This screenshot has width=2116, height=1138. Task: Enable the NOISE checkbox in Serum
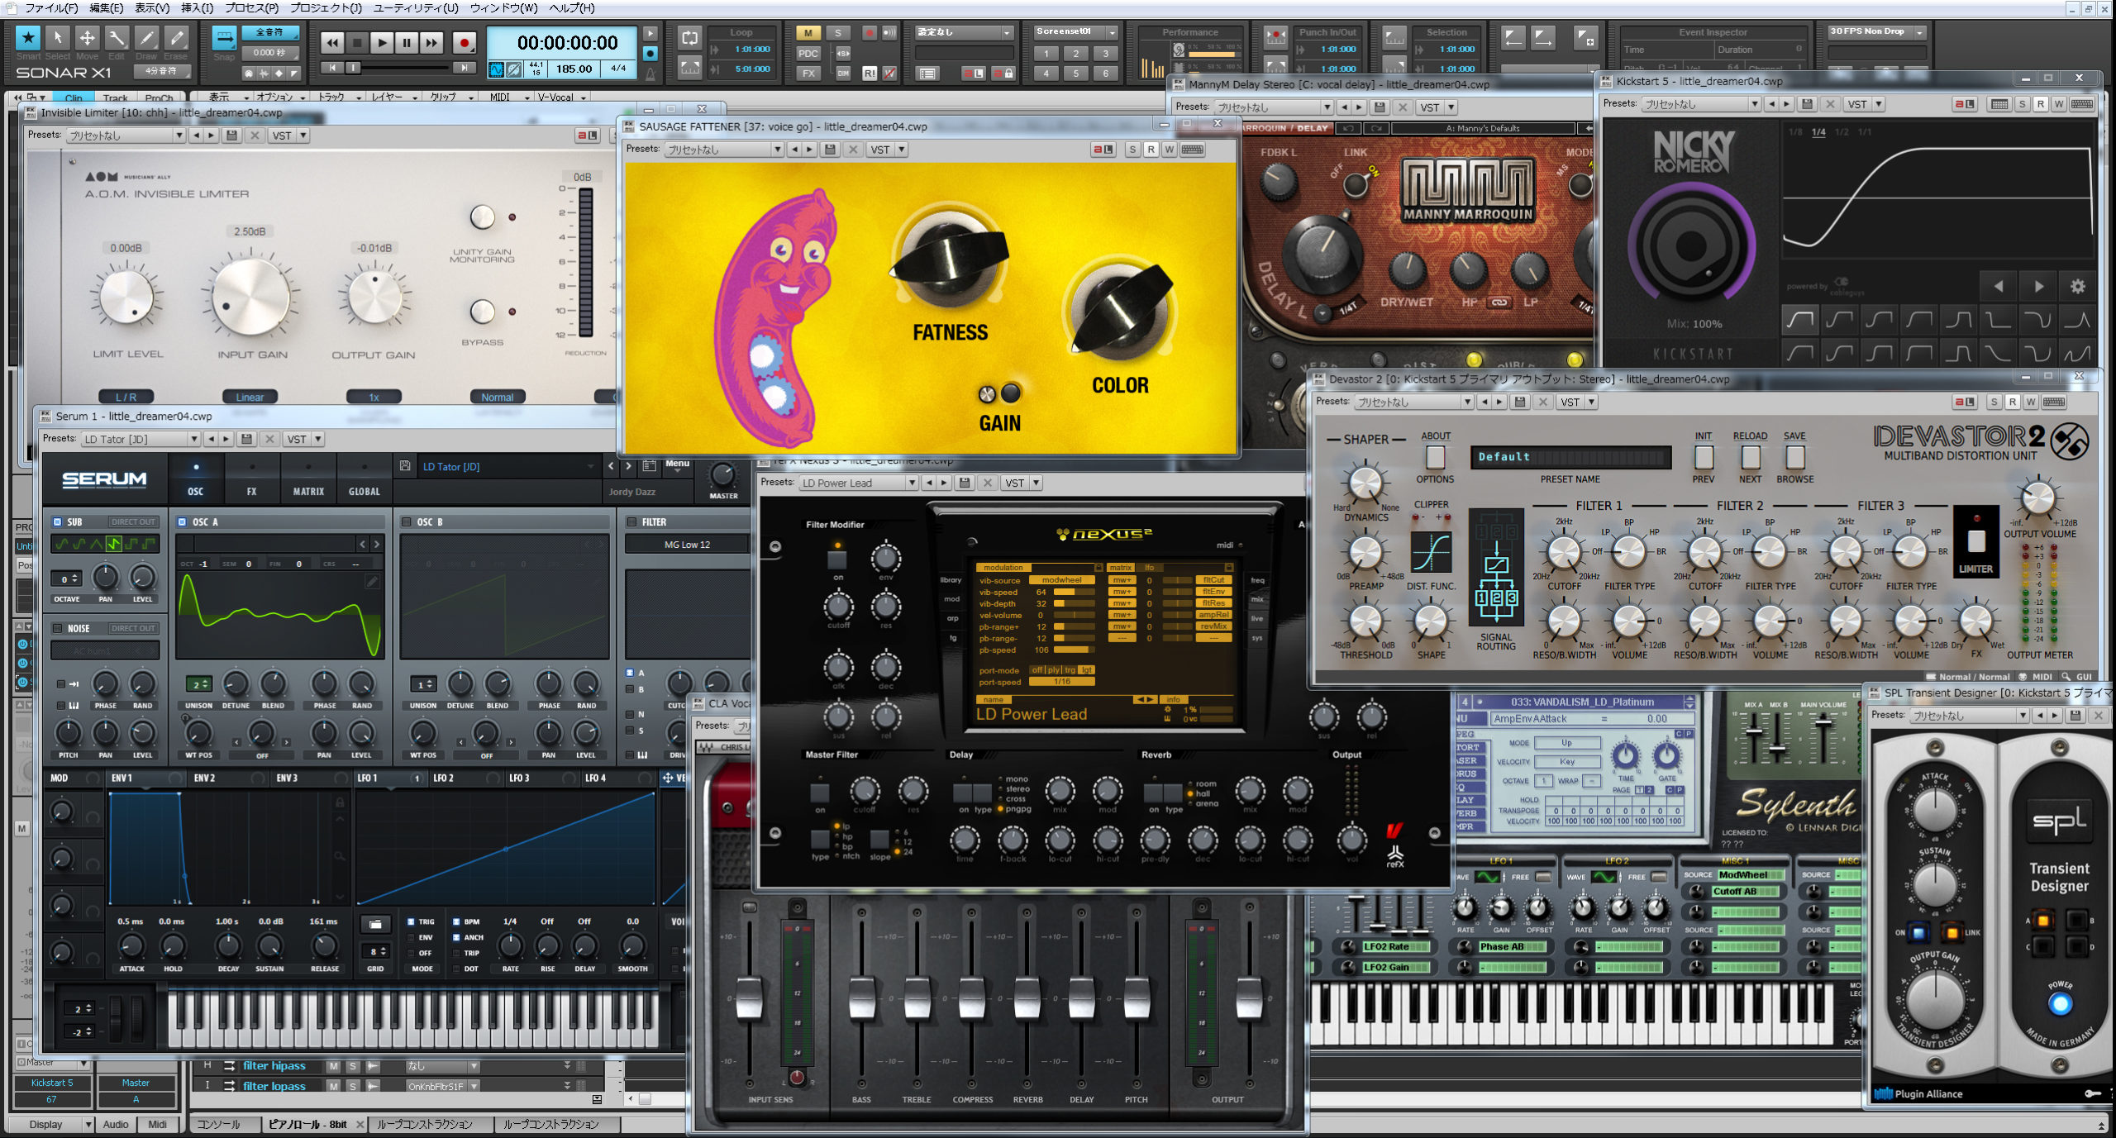coord(57,628)
